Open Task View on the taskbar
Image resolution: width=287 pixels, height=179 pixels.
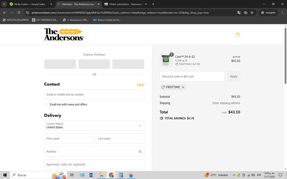pos(72,175)
